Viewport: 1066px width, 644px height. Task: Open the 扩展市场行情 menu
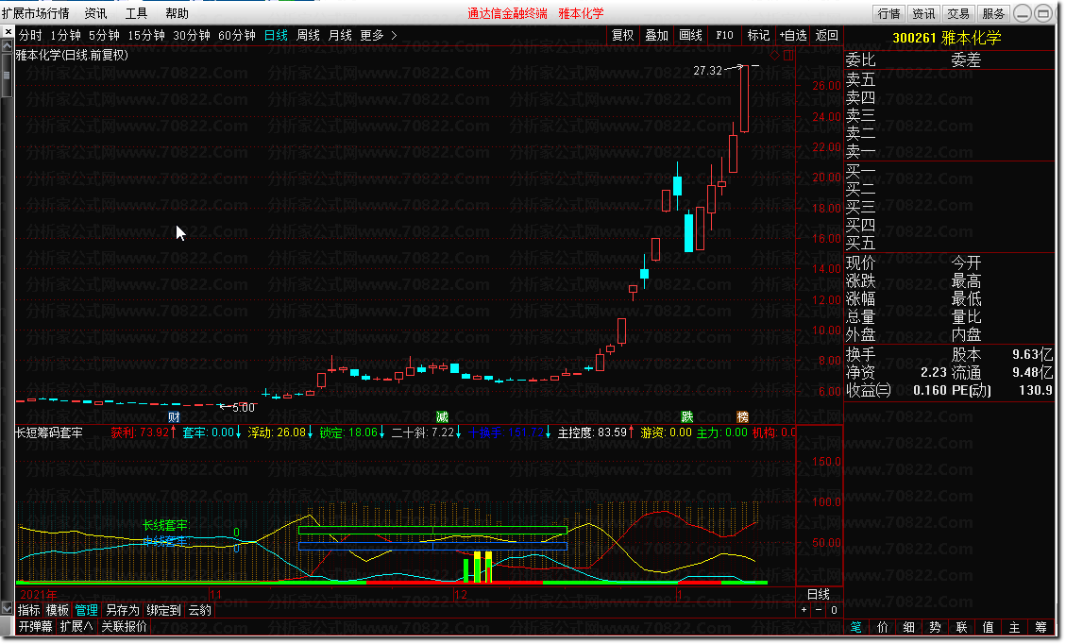coord(35,13)
